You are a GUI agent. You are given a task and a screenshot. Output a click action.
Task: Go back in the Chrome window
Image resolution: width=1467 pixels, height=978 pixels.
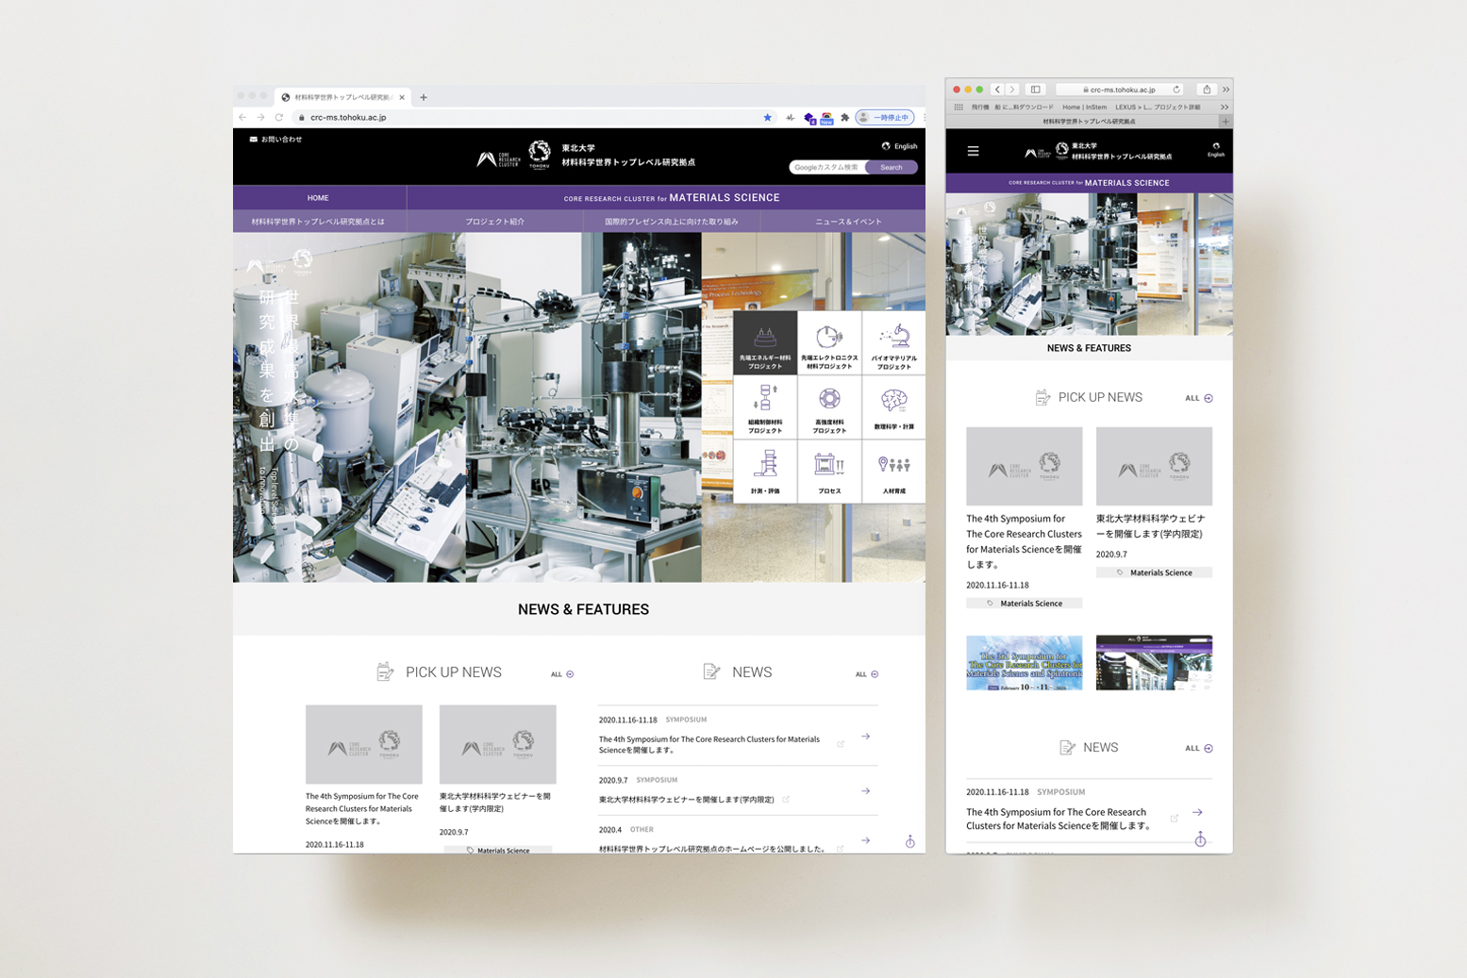tap(242, 118)
